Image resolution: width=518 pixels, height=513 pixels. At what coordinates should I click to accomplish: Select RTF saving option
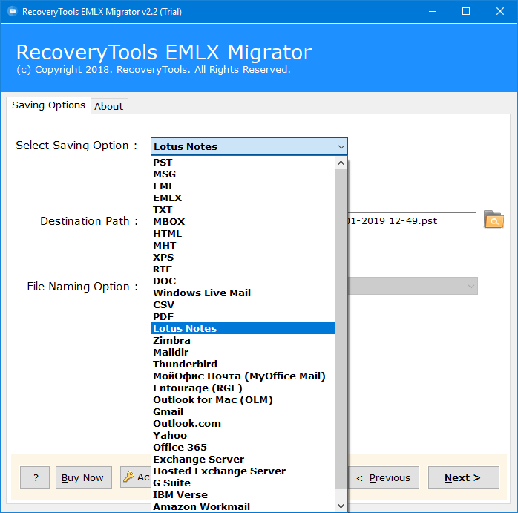pos(243,269)
